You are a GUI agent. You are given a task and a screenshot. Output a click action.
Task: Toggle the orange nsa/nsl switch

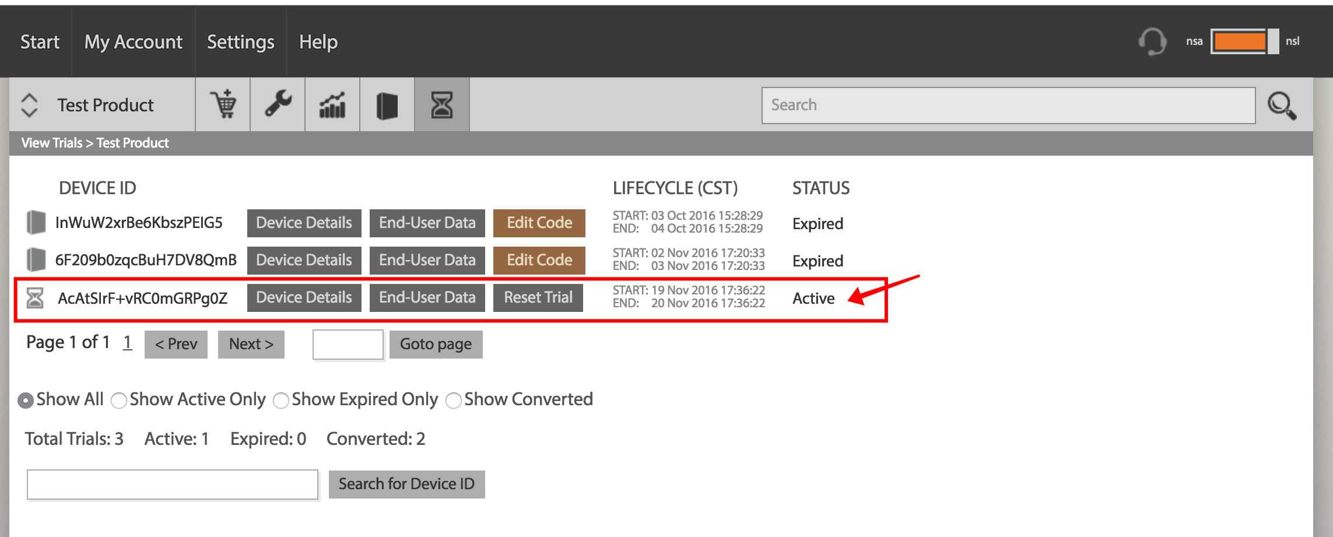(1244, 41)
